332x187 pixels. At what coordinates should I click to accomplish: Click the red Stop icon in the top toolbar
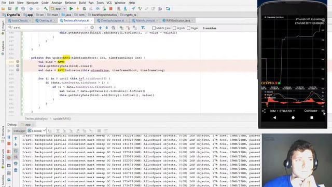tap(110, 9)
